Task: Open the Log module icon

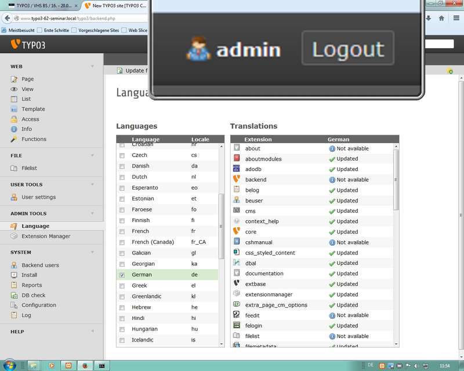Action: (x=14, y=315)
